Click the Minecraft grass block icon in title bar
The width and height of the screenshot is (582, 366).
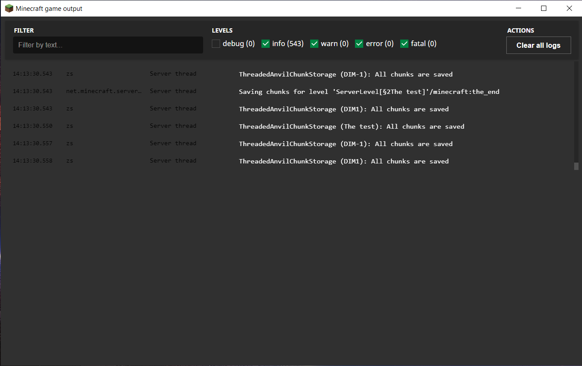tap(9, 8)
